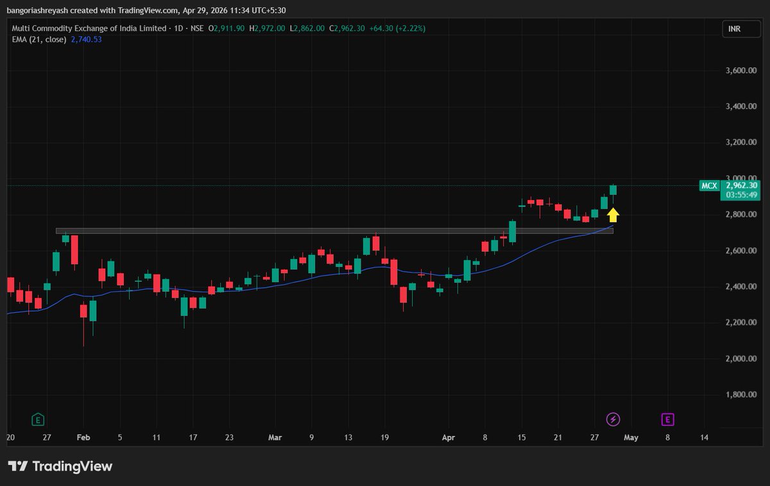This screenshot has height=486, width=770.
Task: Click the TradingView logo
Action: (60, 466)
